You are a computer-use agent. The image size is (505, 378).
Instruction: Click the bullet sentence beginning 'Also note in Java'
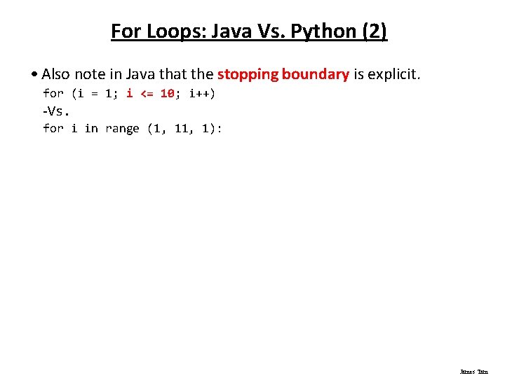(x=231, y=75)
